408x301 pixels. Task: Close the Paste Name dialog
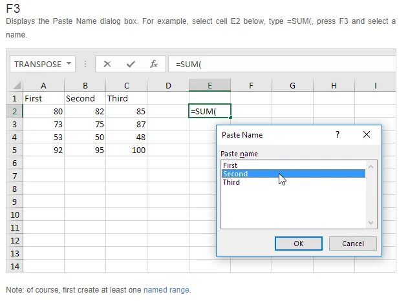point(367,135)
